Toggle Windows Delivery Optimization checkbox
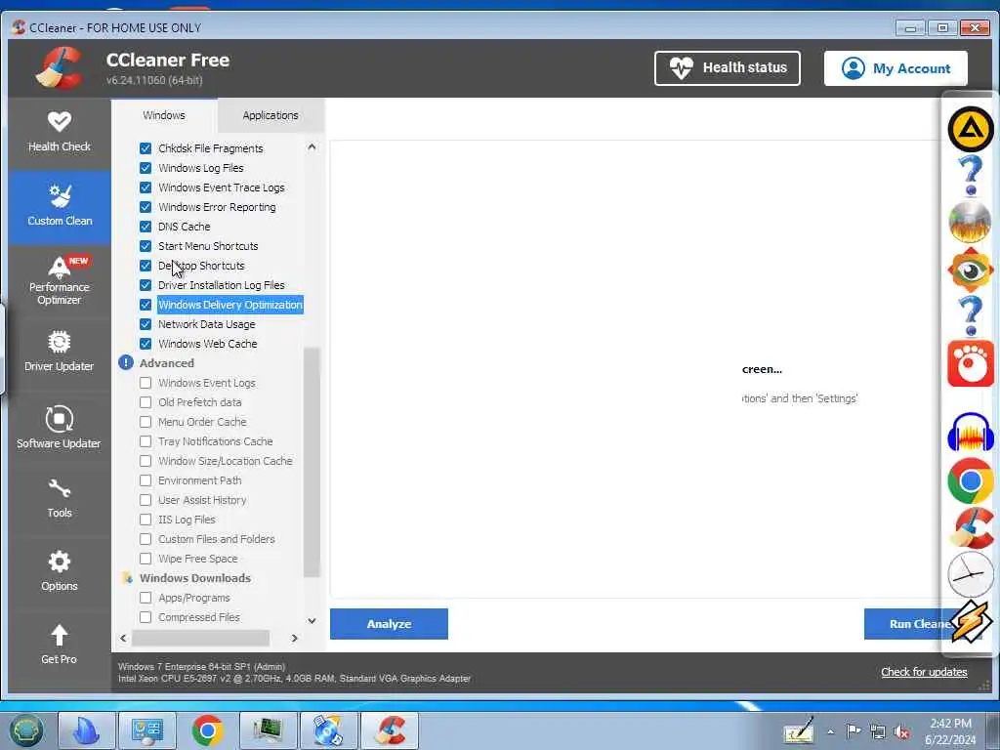This screenshot has width=1000, height=750. 146,305
